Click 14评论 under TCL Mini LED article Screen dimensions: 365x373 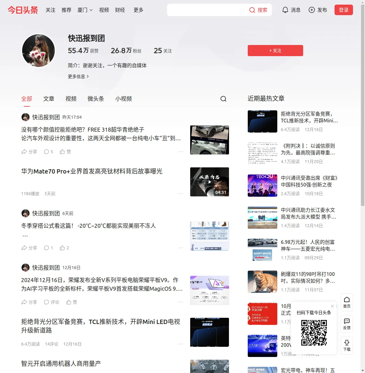tap(52, 344)
